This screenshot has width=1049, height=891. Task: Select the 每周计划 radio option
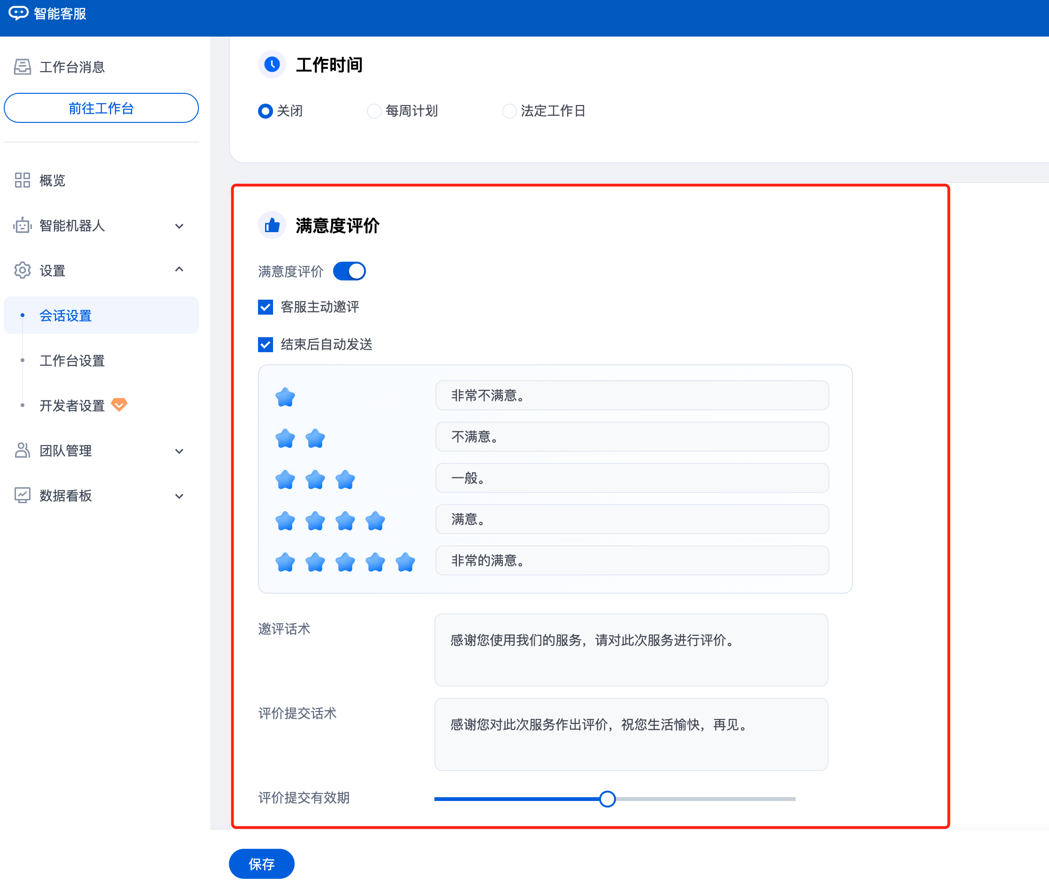click(x=374, y=111)
